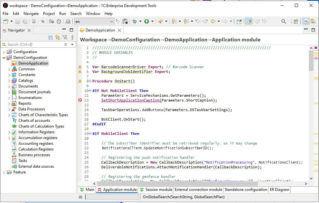Open the Git perspective
The width and height of the screenshot is (319, 203).
tap(313, 21)
